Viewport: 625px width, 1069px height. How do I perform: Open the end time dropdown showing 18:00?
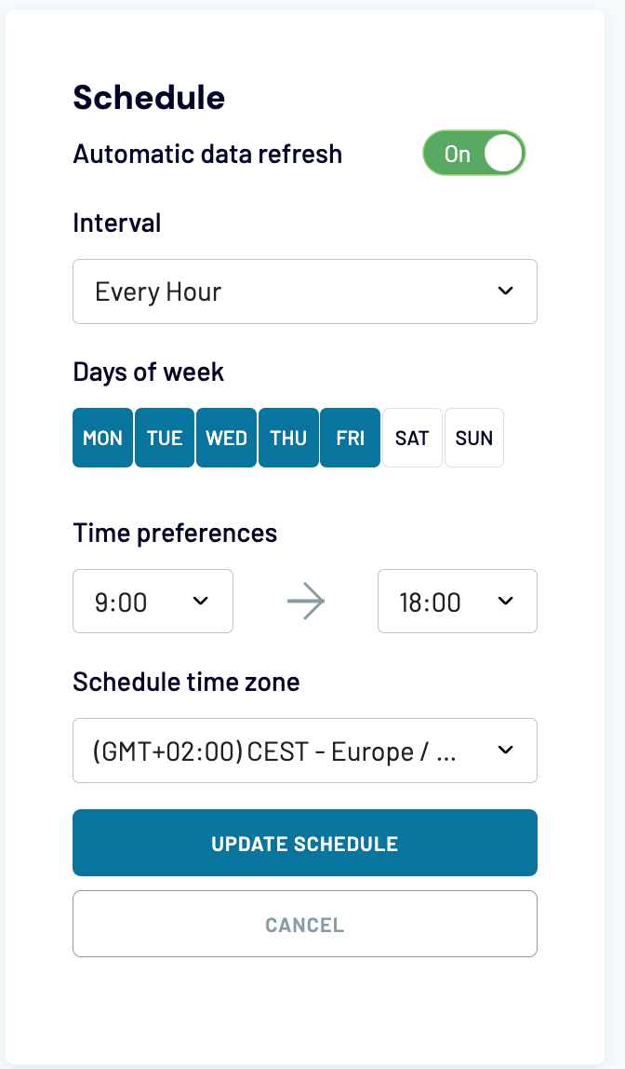point(457,601)
